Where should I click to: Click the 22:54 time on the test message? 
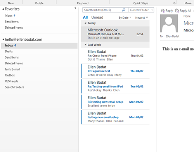140,34
